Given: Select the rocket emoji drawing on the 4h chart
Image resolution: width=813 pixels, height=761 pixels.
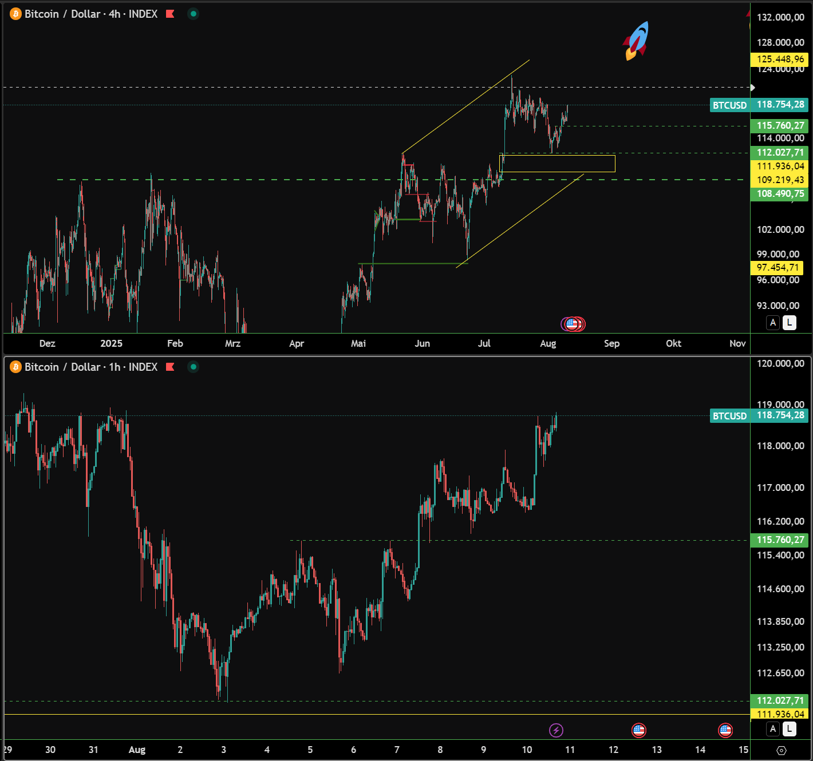Looking at the screenshot, I should click(x=637, y=41).
